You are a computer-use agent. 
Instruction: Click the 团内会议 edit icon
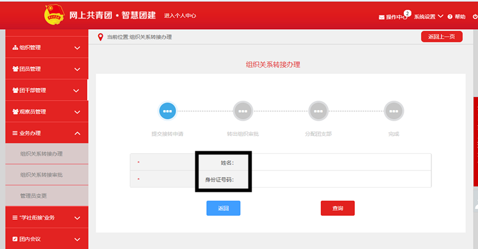(x=15, y=239)
